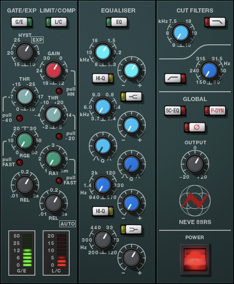Click the P-DYN button
Viewport: 234px width, 284px height.
coord(215,110)
